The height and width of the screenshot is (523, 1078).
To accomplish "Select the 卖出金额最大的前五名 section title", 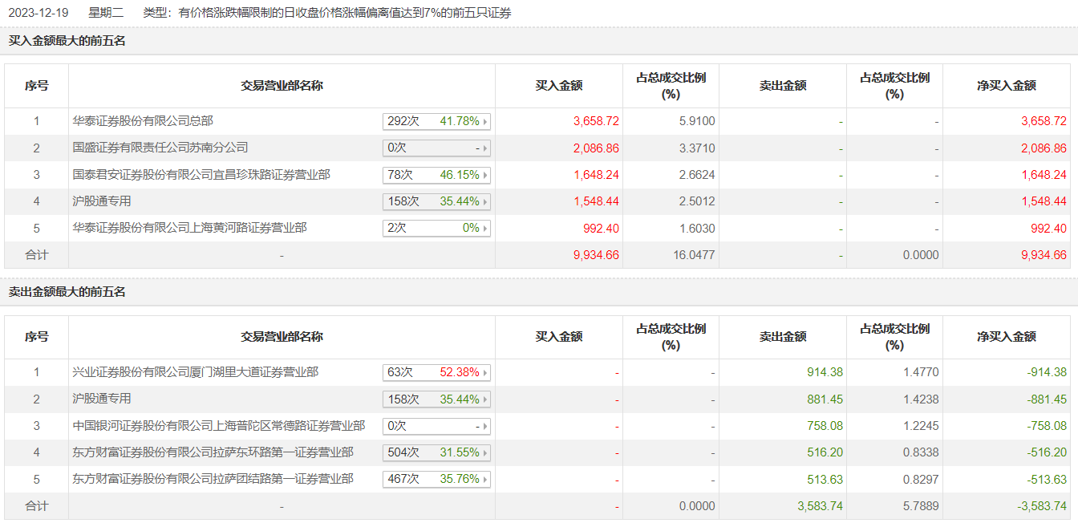I will click(67, 292).
